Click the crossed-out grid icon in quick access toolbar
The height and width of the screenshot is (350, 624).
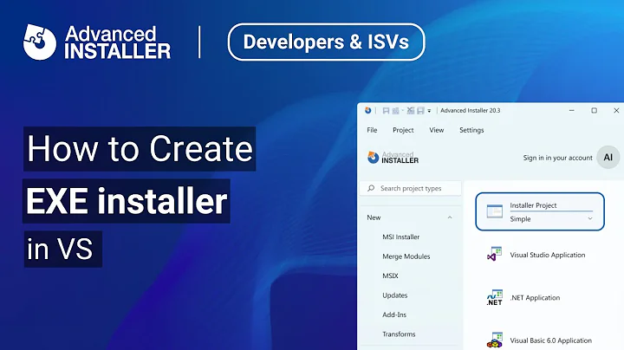click(x=410, y=111)
